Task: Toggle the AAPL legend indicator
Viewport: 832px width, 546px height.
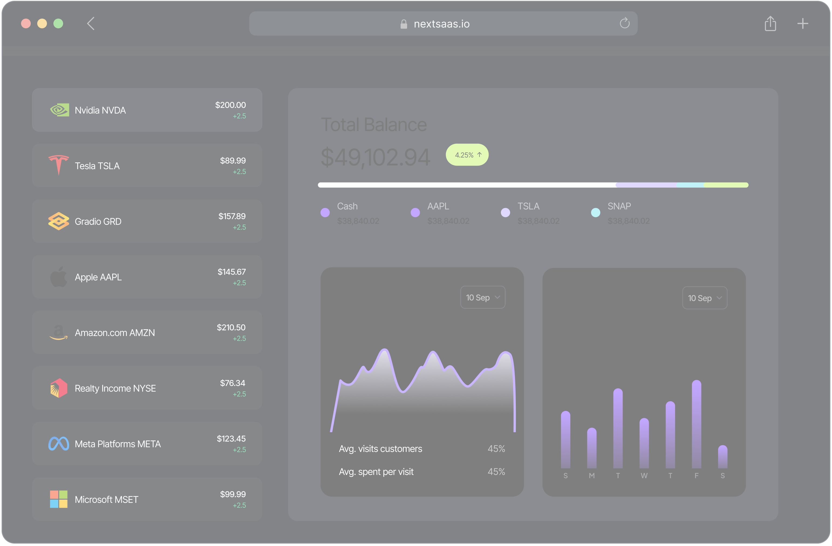Action: [x=415, y=212]
